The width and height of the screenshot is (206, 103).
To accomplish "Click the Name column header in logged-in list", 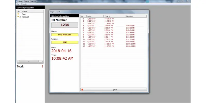I will click(x=32, y=11).
